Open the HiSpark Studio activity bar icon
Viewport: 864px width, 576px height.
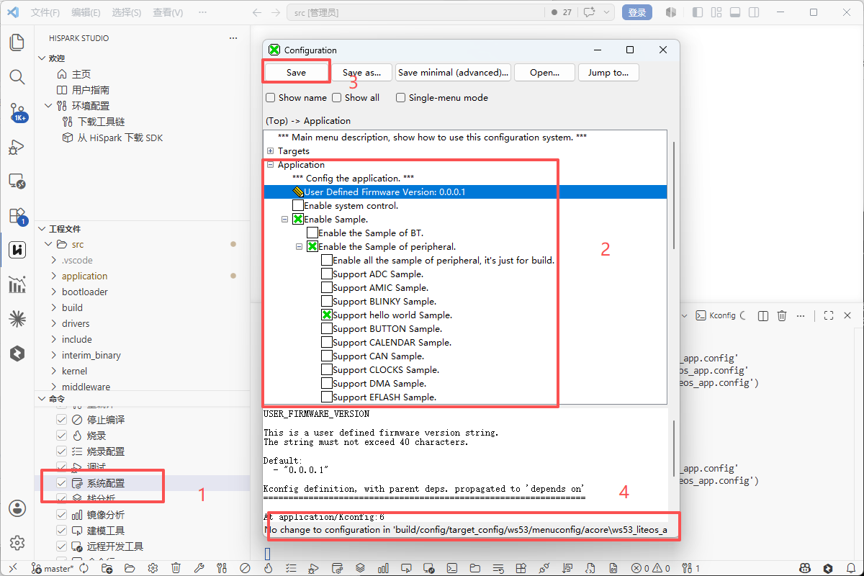point(17,250)
